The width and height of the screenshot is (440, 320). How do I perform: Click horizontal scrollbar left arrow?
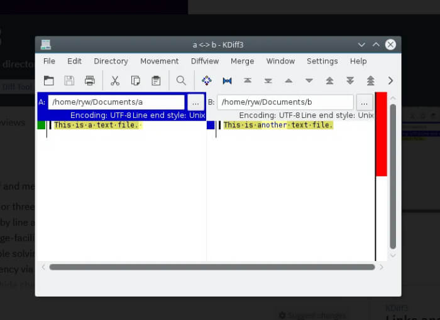pos(43,267)
